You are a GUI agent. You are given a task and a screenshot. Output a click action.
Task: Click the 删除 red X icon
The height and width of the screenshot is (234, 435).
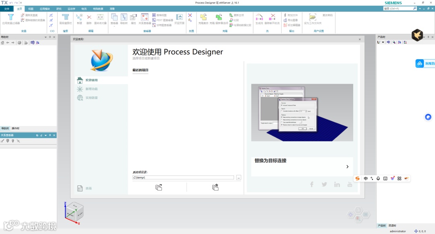(x=89, y=17)
